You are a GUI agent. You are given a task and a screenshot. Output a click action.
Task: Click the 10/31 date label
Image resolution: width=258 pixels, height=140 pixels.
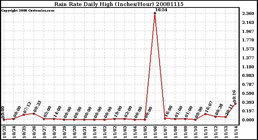[85, 132]
